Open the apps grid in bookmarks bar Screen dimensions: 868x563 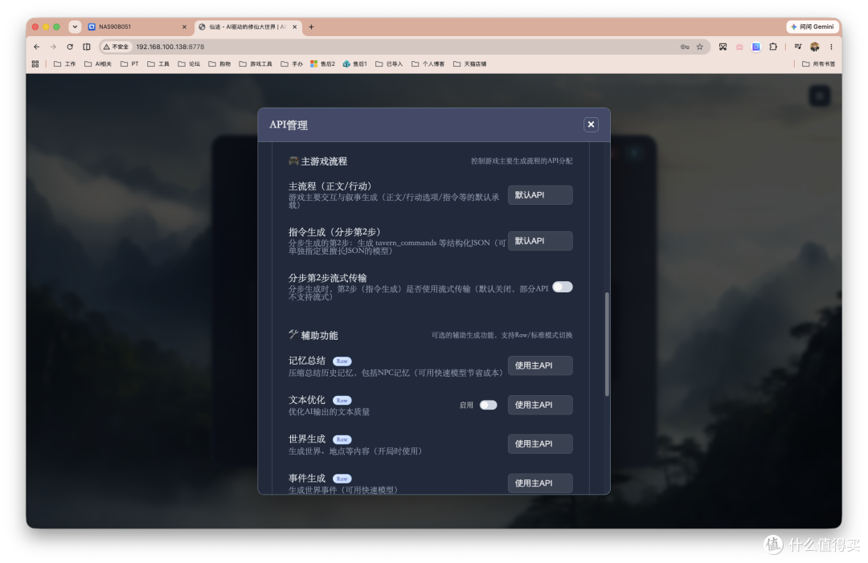coord(35,64)
